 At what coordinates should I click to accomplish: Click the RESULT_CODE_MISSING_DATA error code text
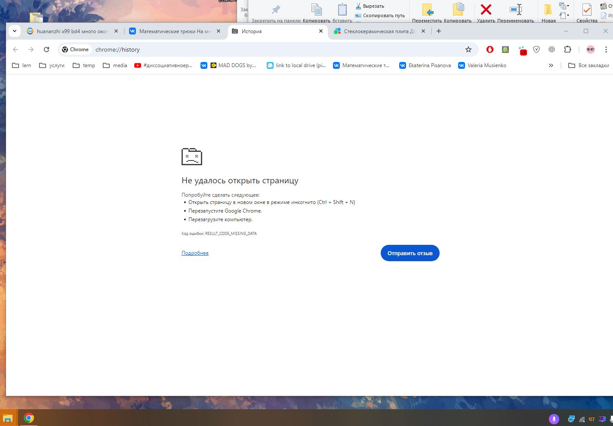(231, 234)
